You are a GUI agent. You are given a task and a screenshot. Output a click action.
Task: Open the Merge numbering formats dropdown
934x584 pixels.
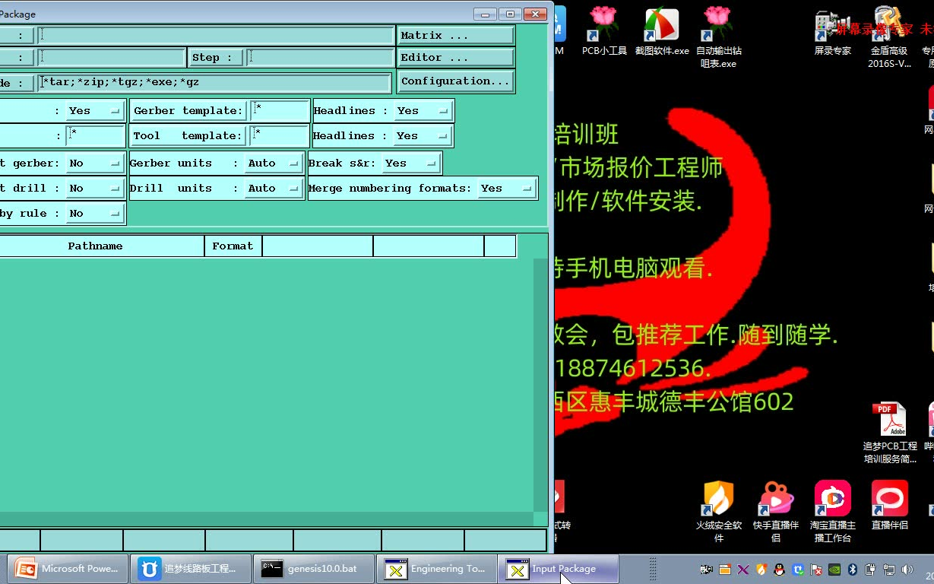click(526, 188)
